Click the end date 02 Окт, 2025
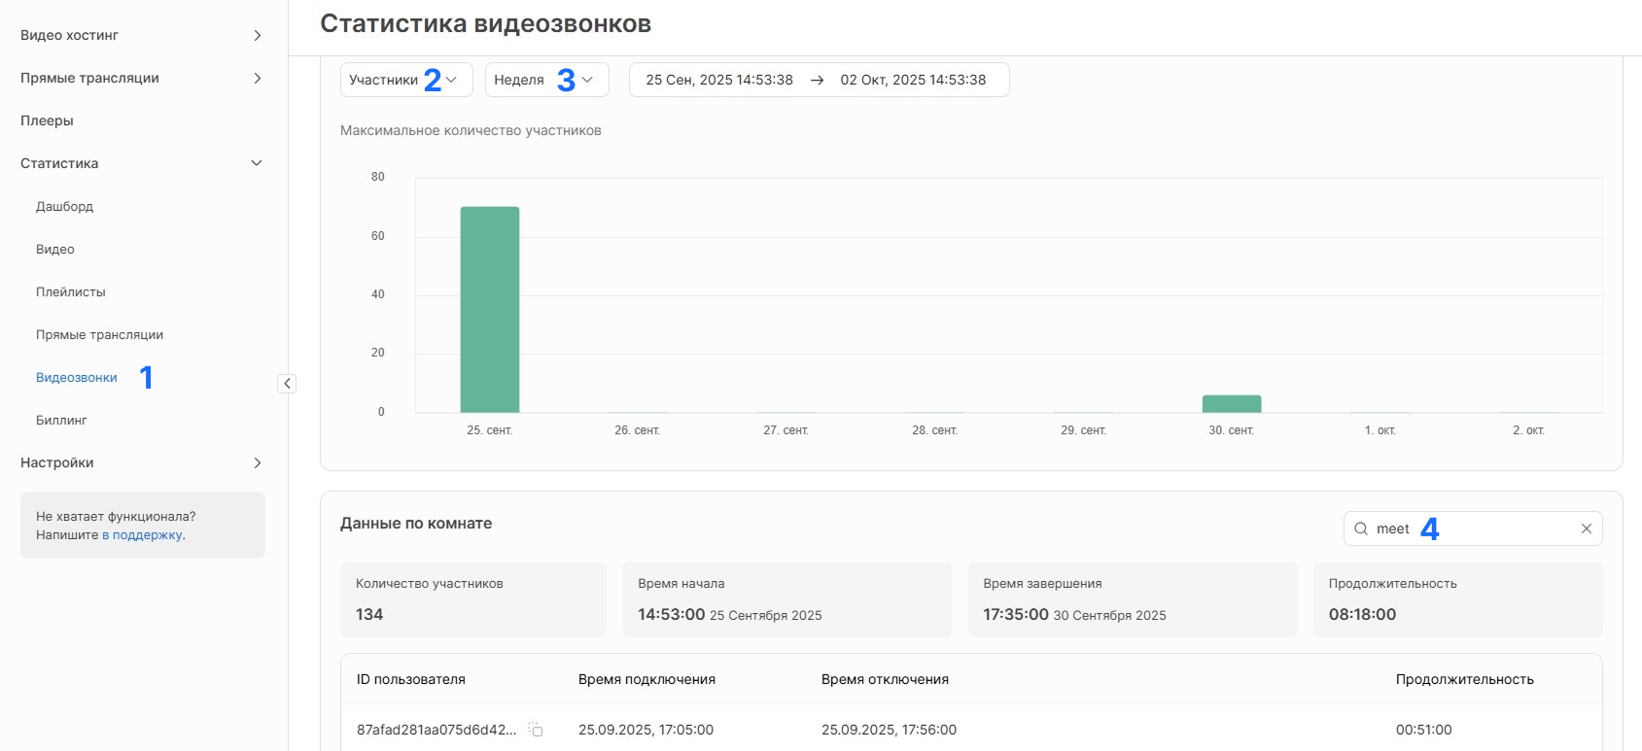The width and height of the screenshot is (1642, 751). [x=913, y=80]
